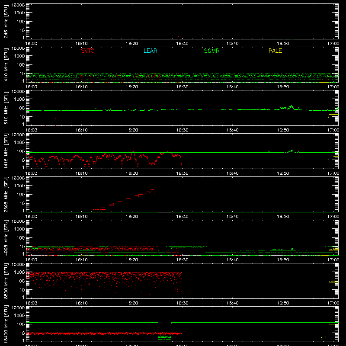Click 16:20 time label under 610 MHz panel
346x346 pixels.
click(132, 130)
